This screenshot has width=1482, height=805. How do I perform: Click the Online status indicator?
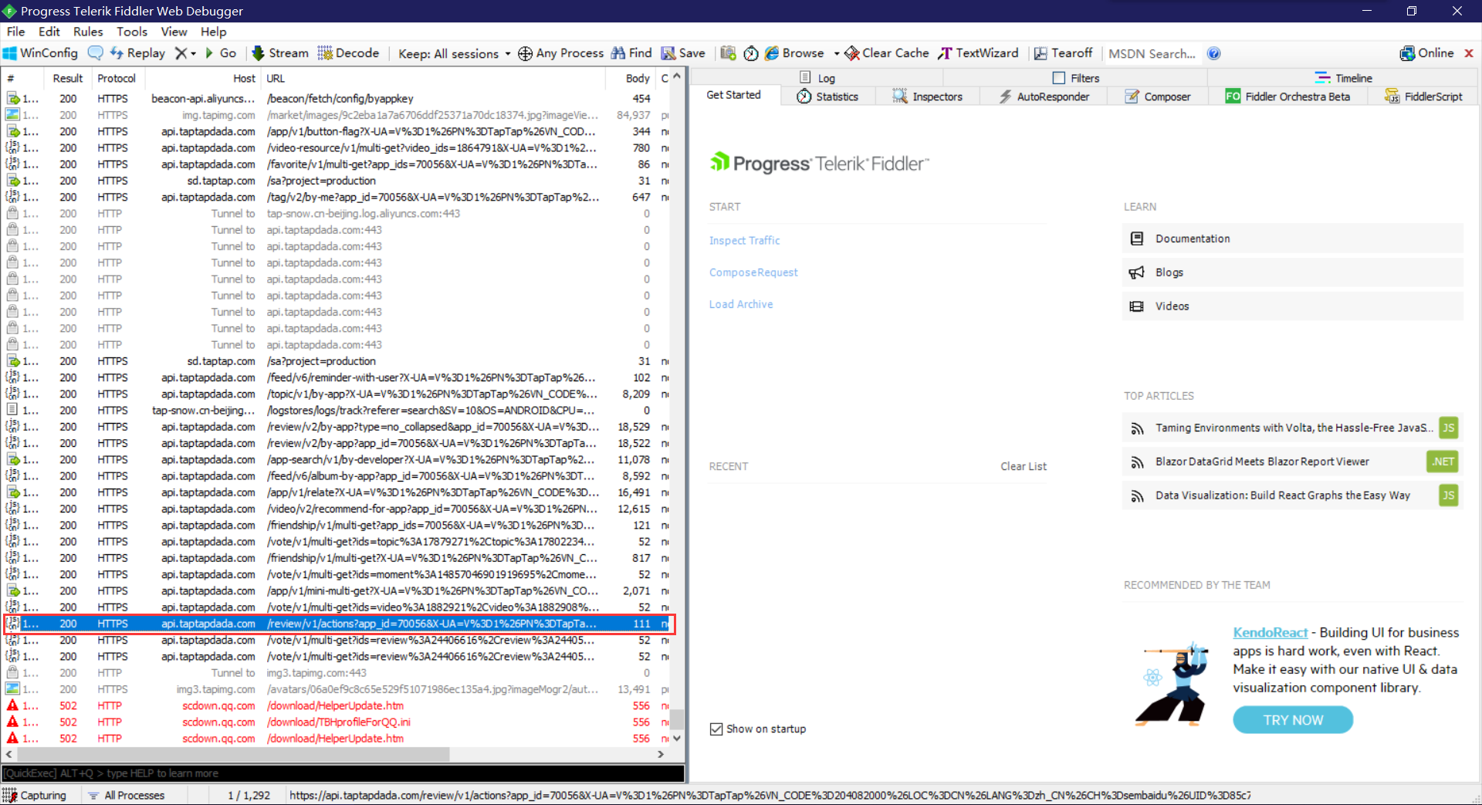click(1426, 53)
